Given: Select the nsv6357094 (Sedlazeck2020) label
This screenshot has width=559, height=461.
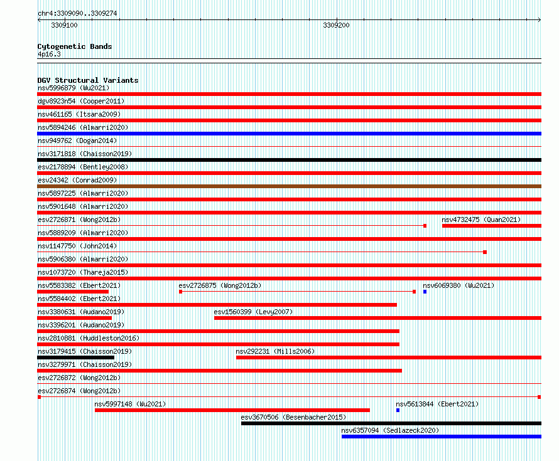Looking at the screenshot, I should [390, 430].
